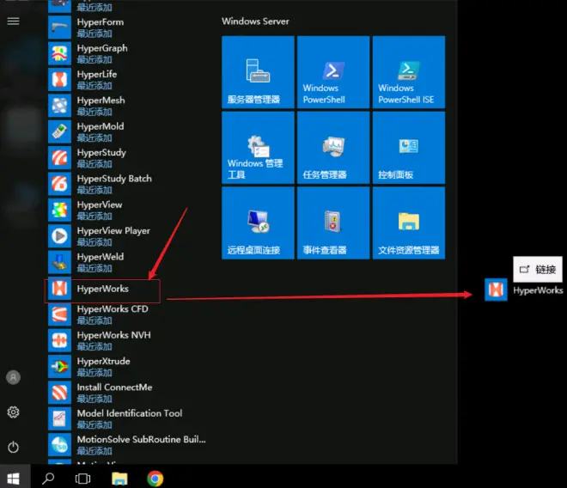567x488 pixels.
Task: Open the 任务管理器 tile
Action: tap(333, 148)
